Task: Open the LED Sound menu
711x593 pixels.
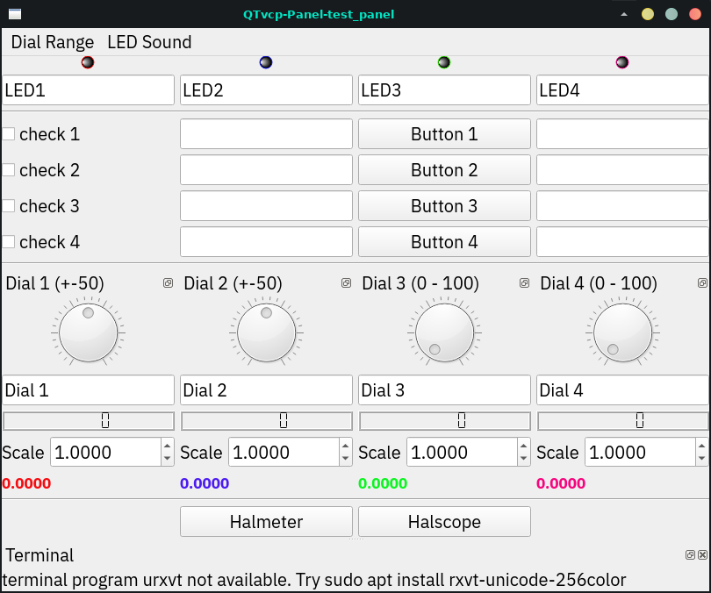Action: click(149, 42)
